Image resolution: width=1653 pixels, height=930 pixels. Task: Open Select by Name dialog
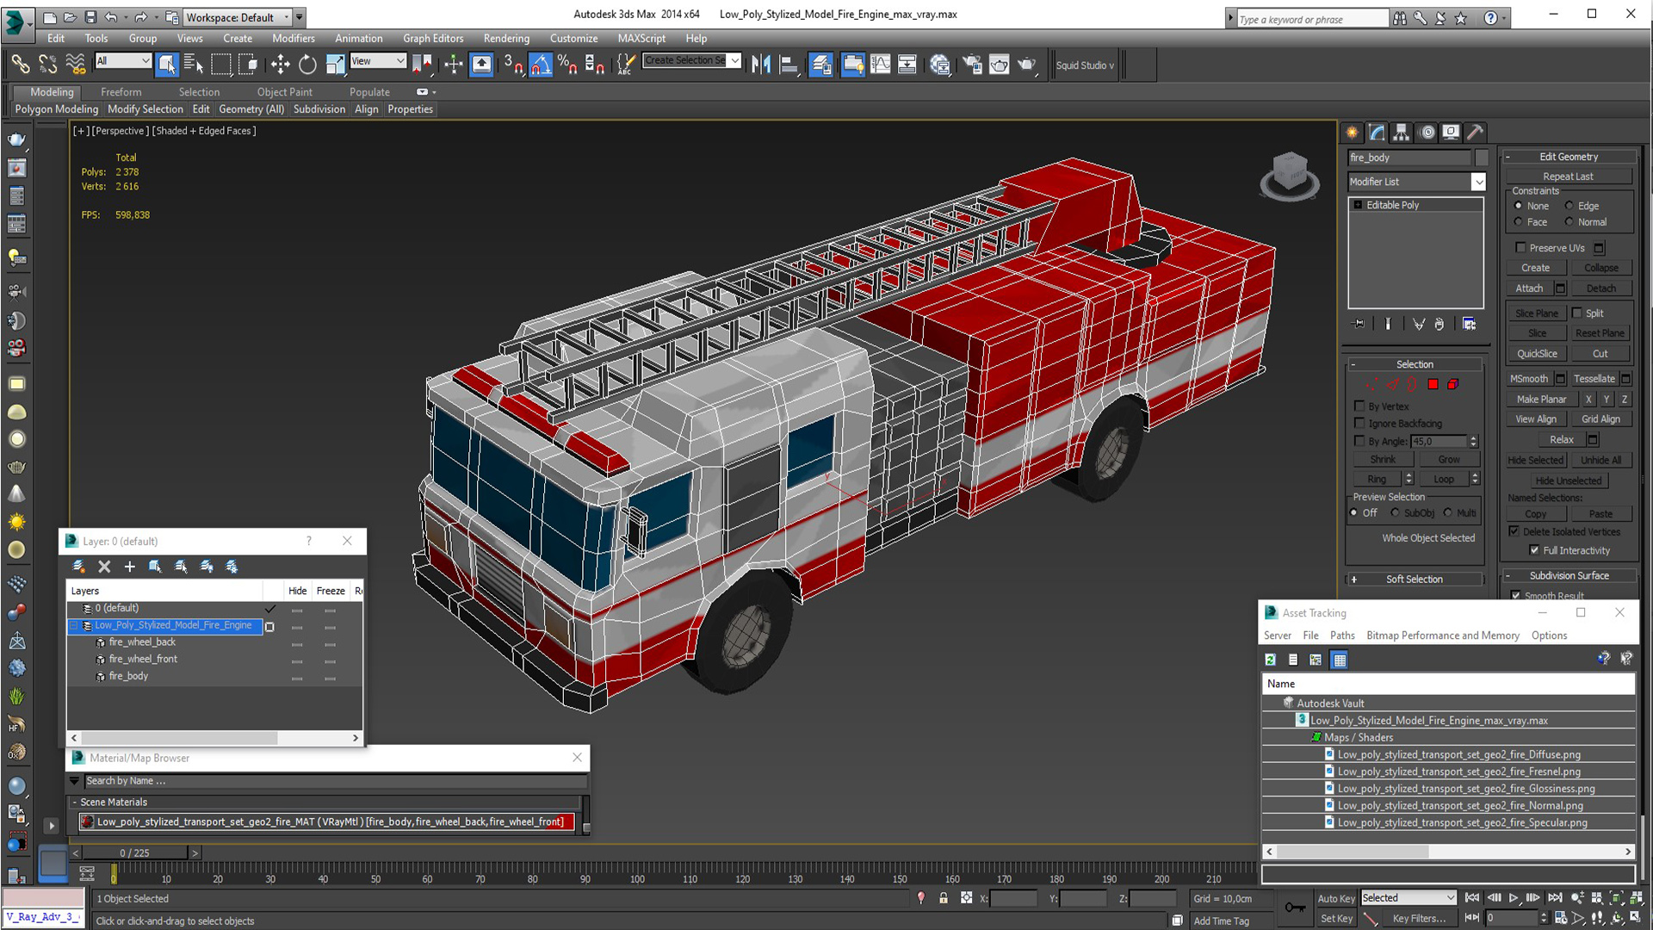point(194,64)
